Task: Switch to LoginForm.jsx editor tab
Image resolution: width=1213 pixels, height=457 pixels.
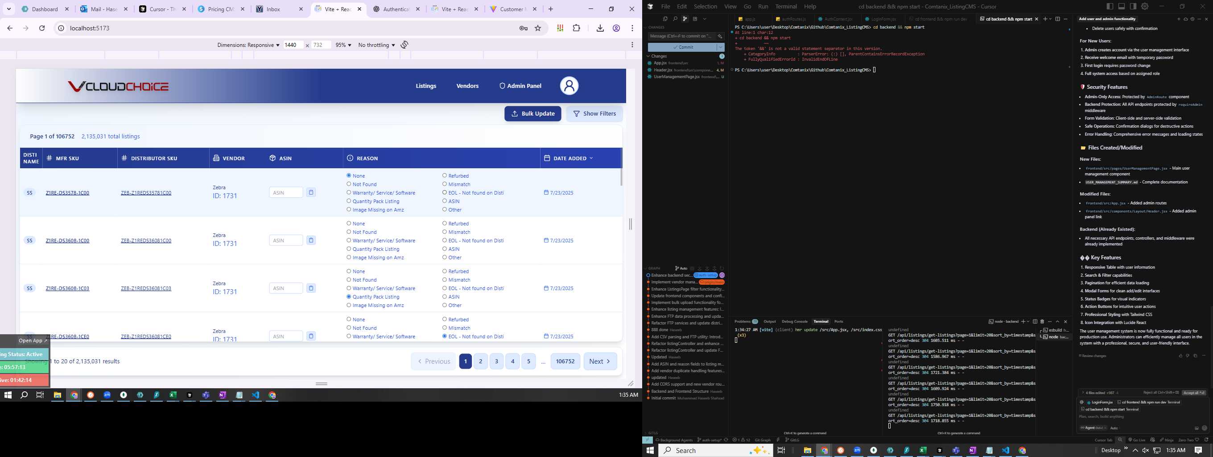Action: (883, 19)
